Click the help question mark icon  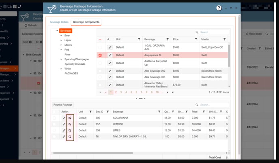click(x=219, y=8)
